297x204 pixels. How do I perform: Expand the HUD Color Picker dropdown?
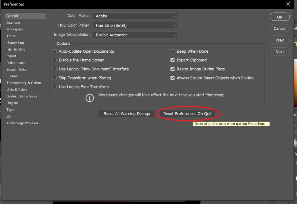tap(135, 25)
